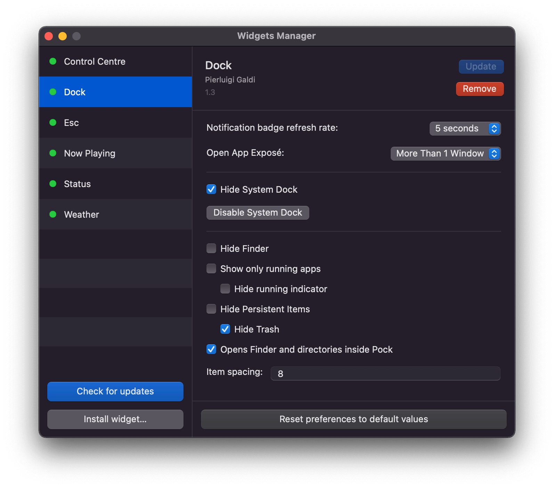554x489 pixels.
Task: Click green status dot beside Weather
Action: click(x=53, y=214)
